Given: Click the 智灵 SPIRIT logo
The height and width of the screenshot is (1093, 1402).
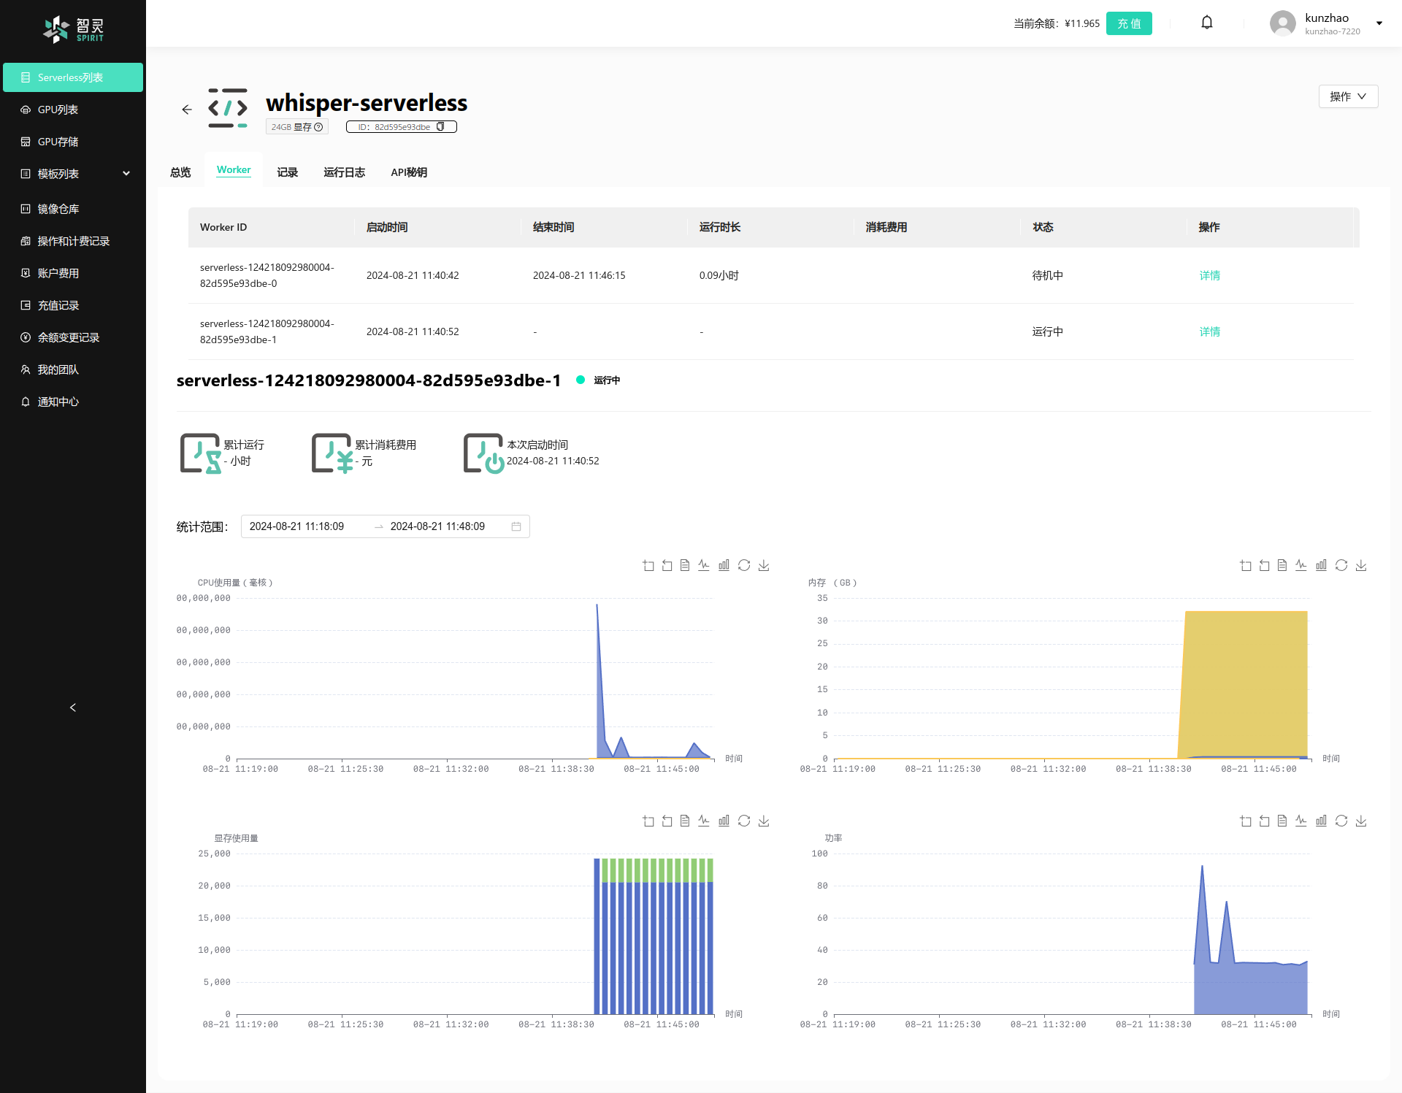Looking at the screenshot, I should (x=73, y=29).
